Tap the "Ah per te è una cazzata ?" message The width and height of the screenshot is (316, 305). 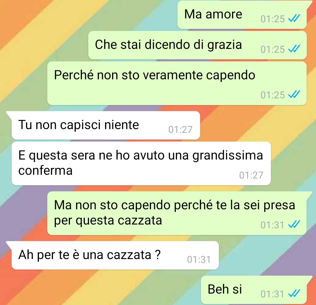click(115, 255)
